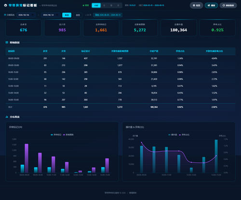
Task: Click the 39,513 output cell
Action: pos(154,100)
